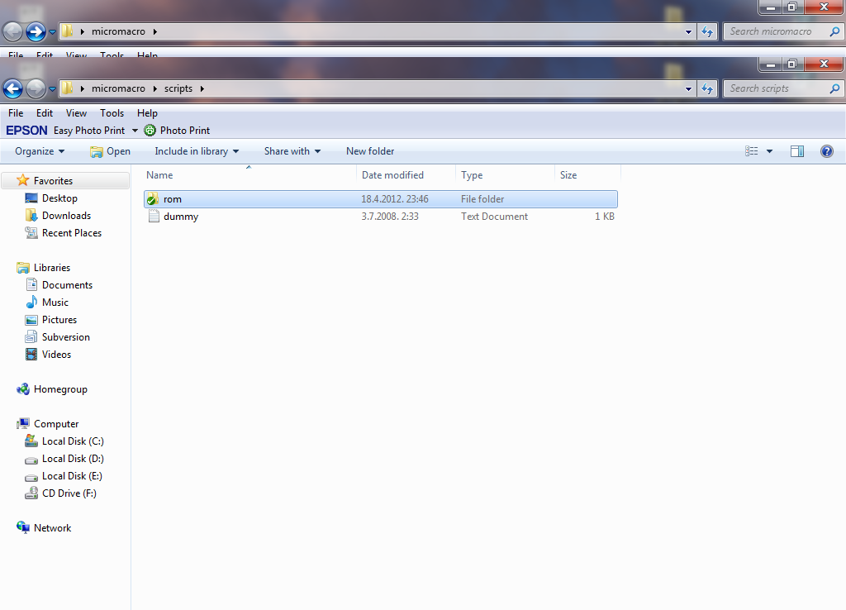This screenshot has height=610, width=846.
Task: Toggle the preview pane icon
Action: click(797, 151)
